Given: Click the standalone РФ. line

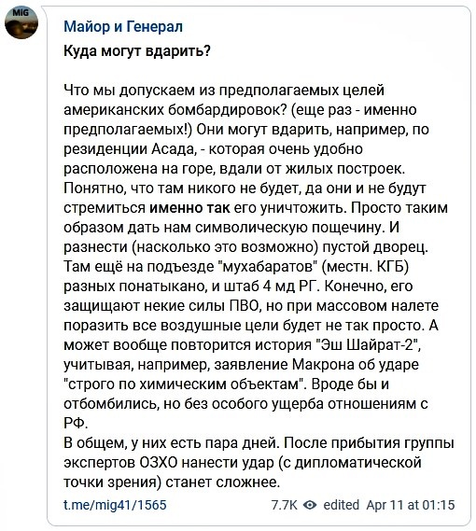Looking at the screenshot, I should [x=76, y=424].
